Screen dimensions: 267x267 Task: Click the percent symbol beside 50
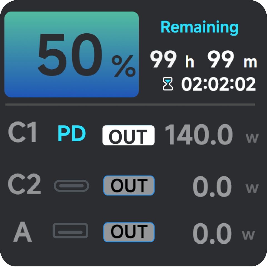[x=123, y=66]
